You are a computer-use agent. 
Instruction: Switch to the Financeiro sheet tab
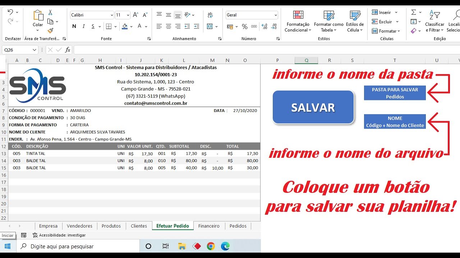tap(209, 226)
